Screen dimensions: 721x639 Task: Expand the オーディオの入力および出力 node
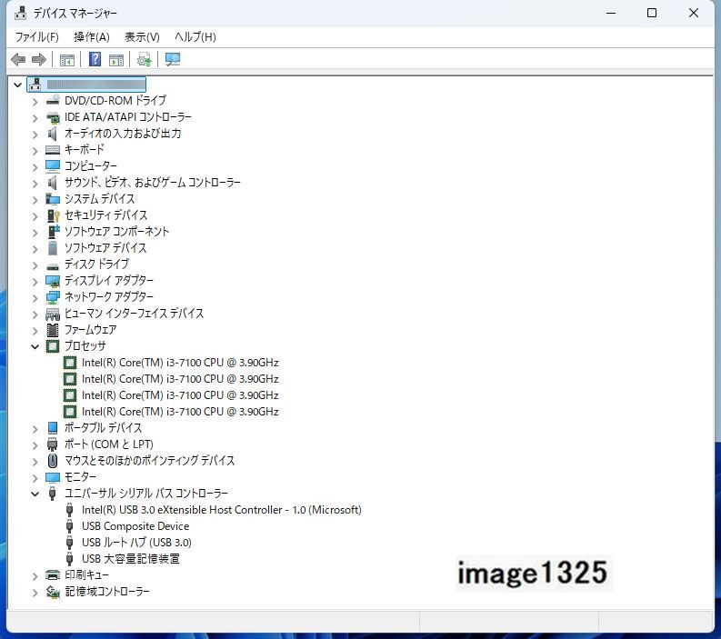(x=35, y=135)
